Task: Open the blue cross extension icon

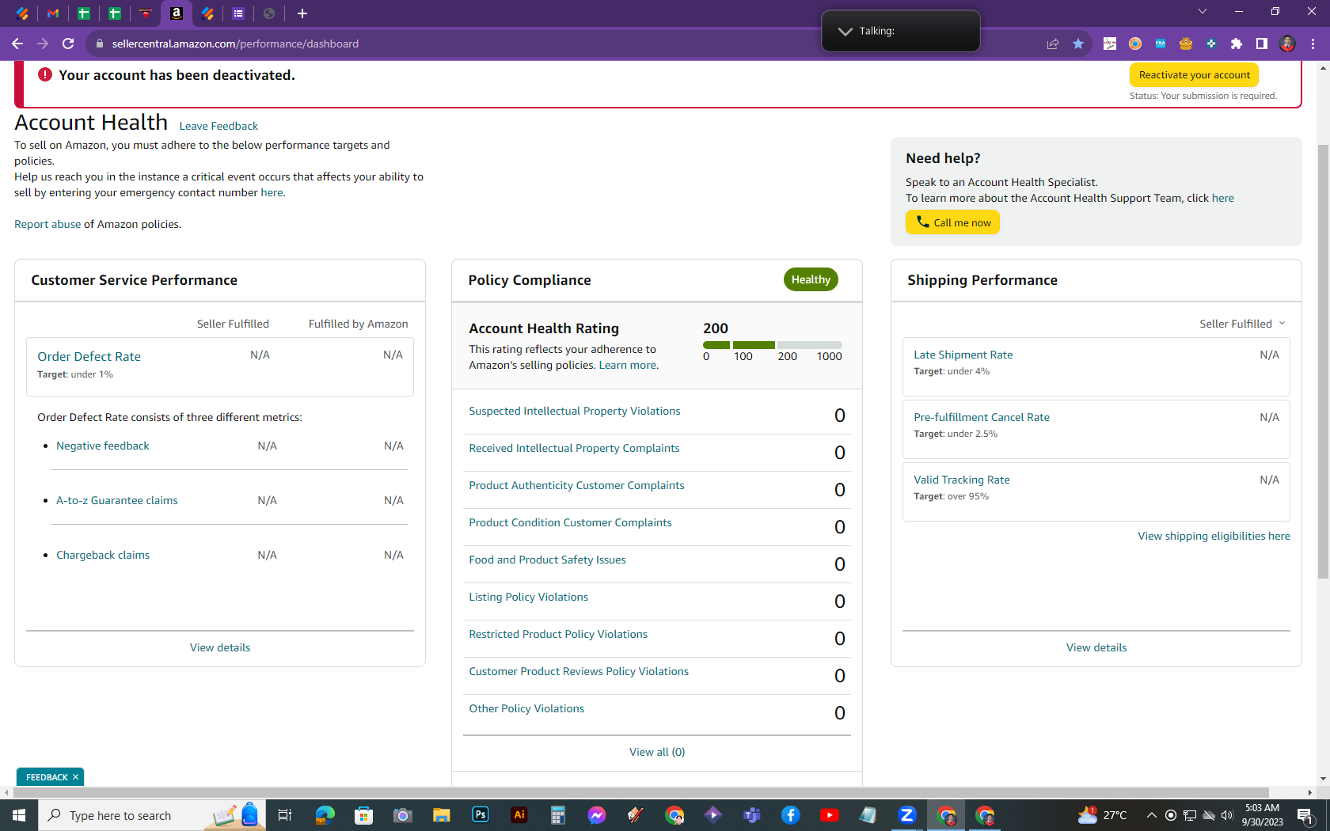Action: [x=1211, y=44]
